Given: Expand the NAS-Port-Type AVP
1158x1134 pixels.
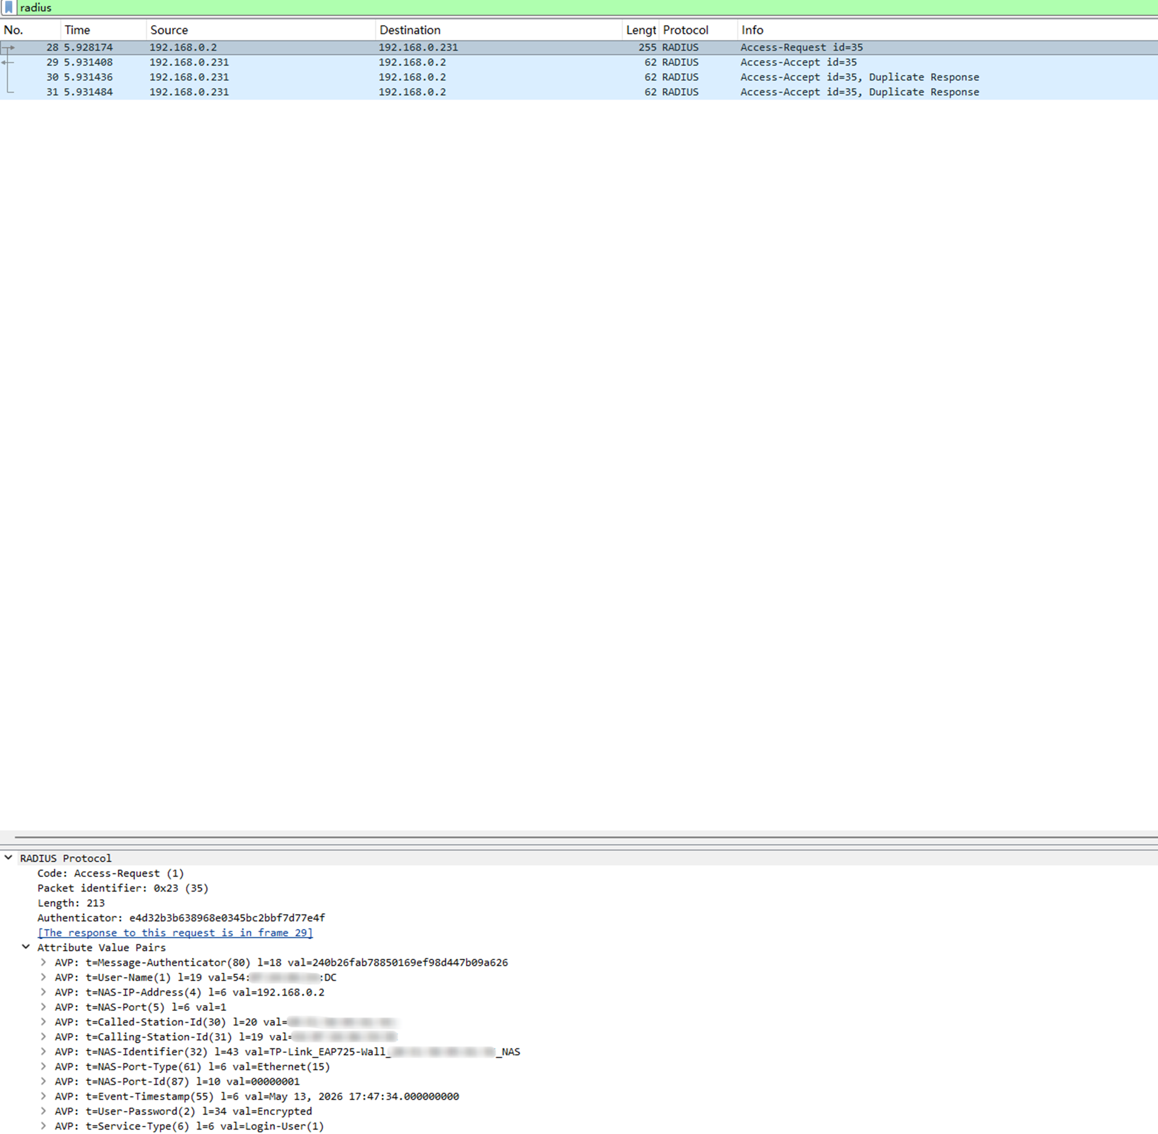Looking at the screenshot, I should 43,1066.
